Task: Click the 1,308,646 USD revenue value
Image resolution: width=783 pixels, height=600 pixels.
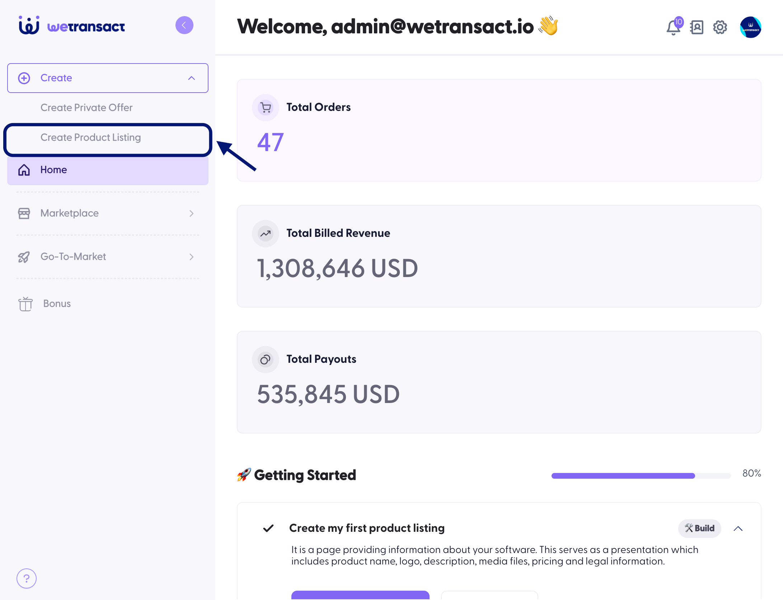Action: point(338,268)
